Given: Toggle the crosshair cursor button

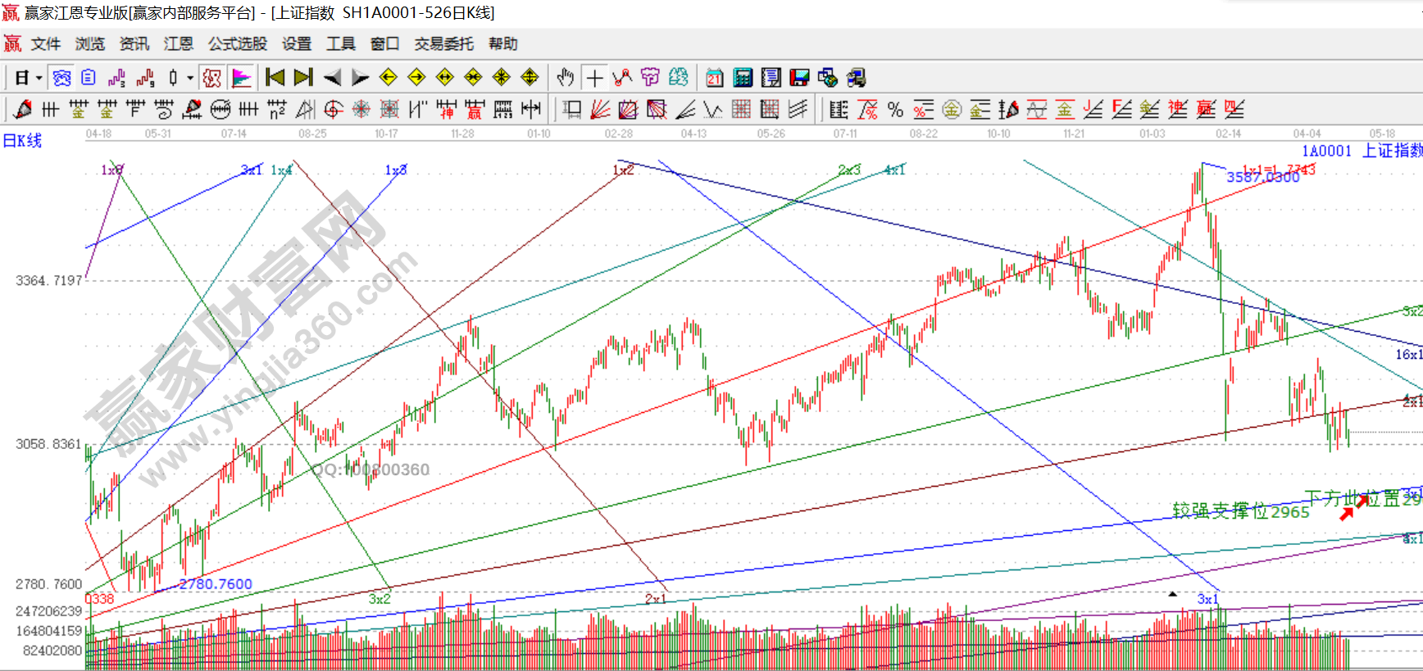Looking at the screenshot, I should coord(595,78).
